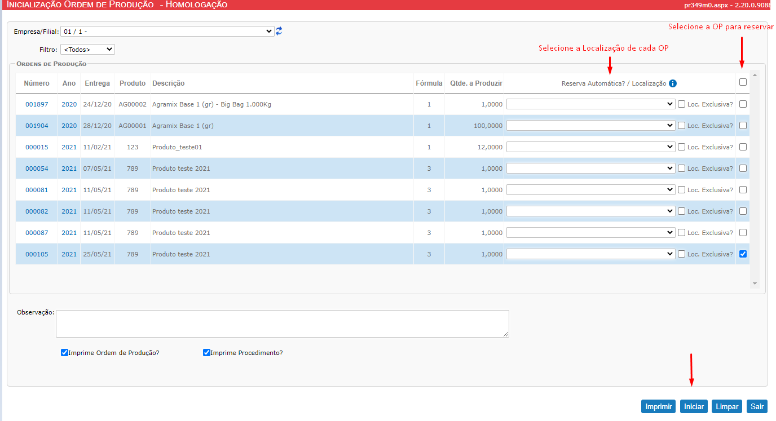Click the blue refresh icon beside Empresa/Filial
This screenshot has height=421, width=776.
(x=279, y=31)
